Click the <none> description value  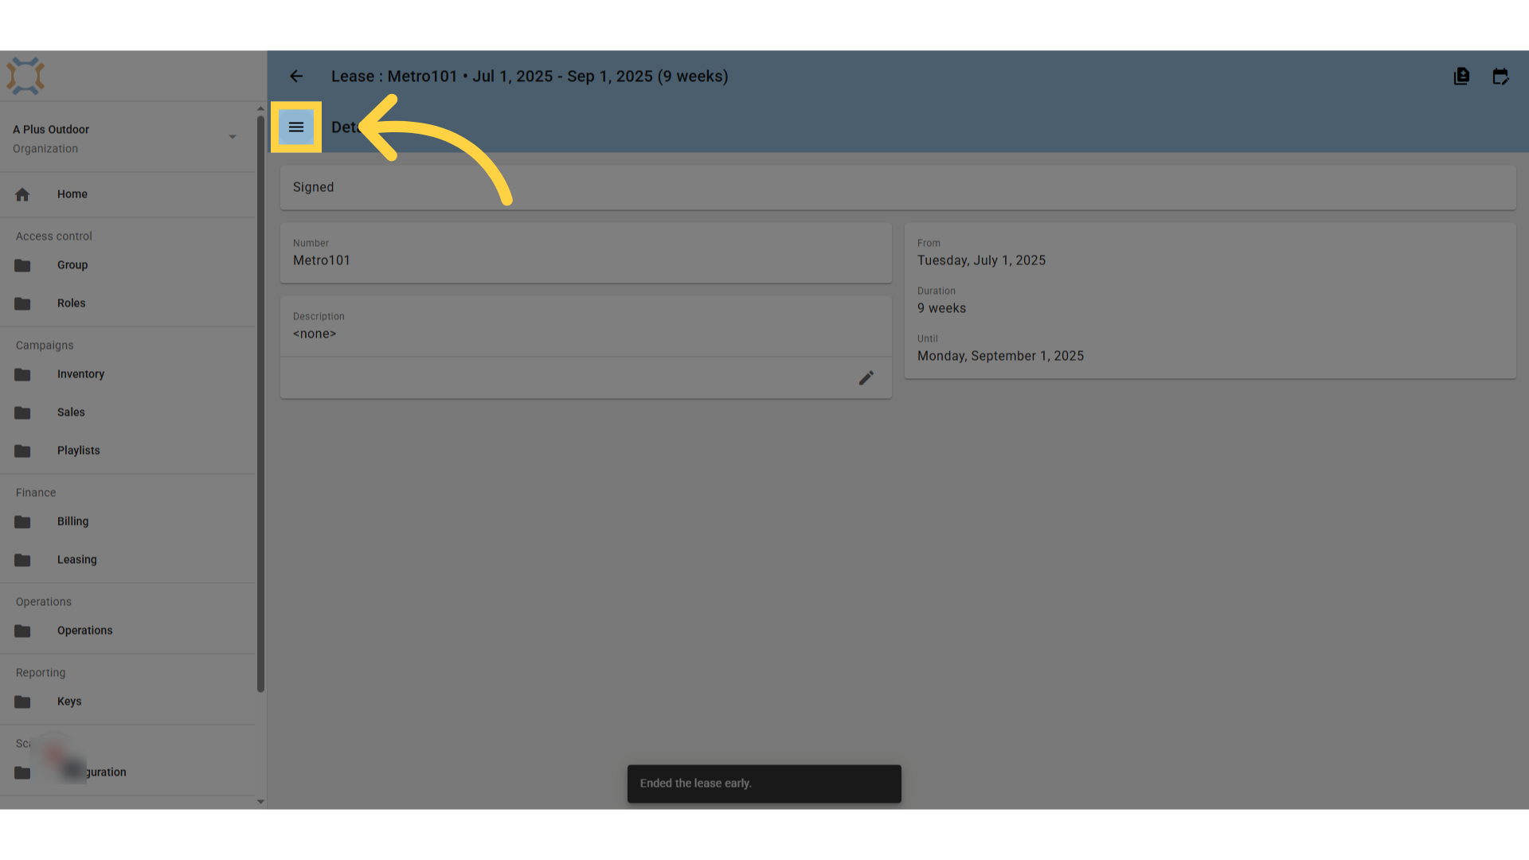click(315, 334)
